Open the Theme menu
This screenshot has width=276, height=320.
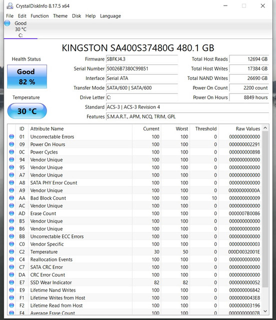coord(60,16)
